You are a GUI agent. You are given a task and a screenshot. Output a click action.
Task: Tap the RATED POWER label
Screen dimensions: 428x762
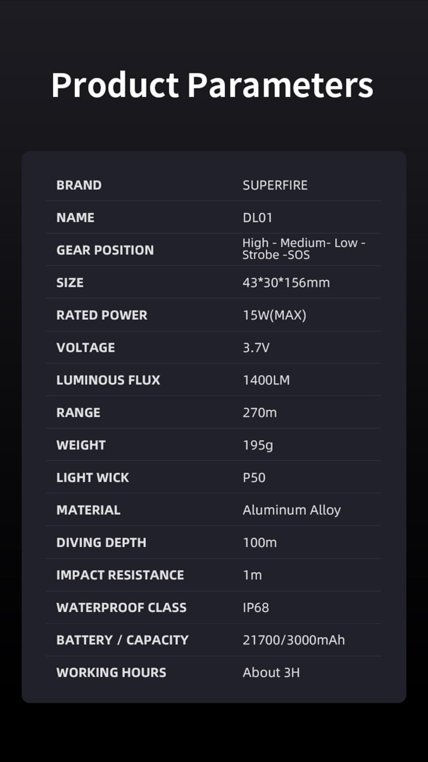coord(102,315)
